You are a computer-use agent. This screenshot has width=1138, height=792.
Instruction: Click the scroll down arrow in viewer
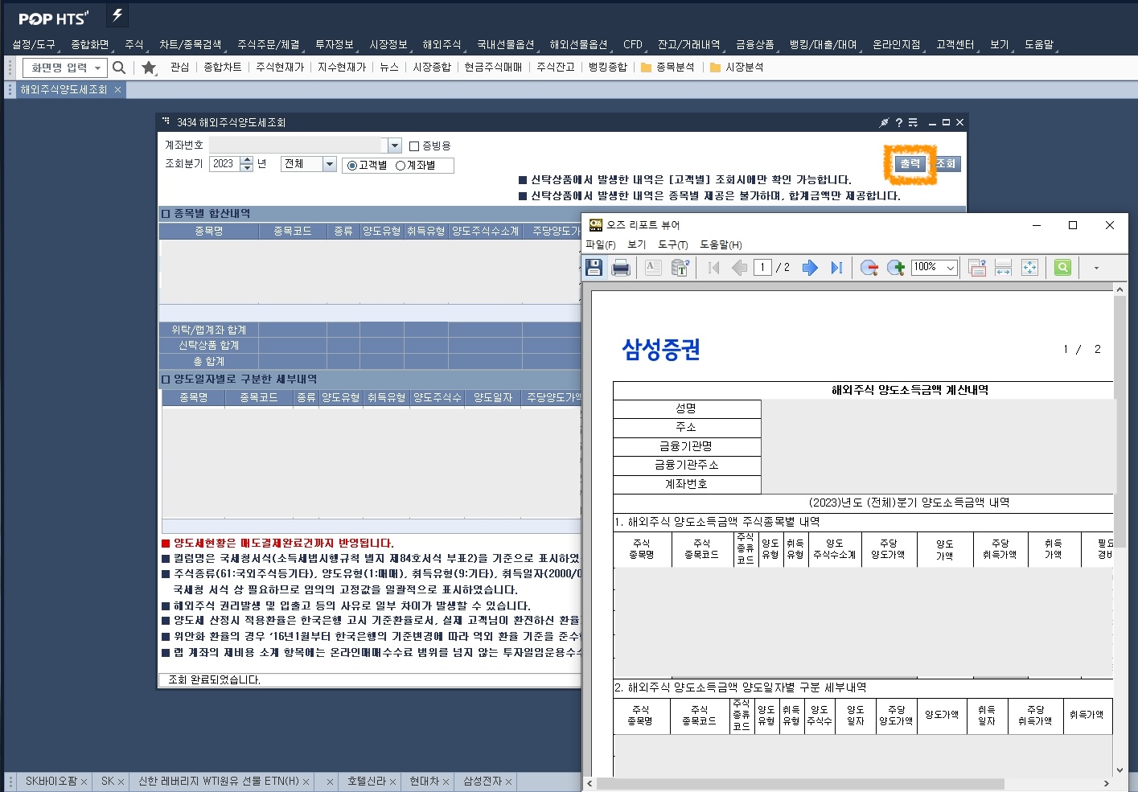[x=1120, y=770]
